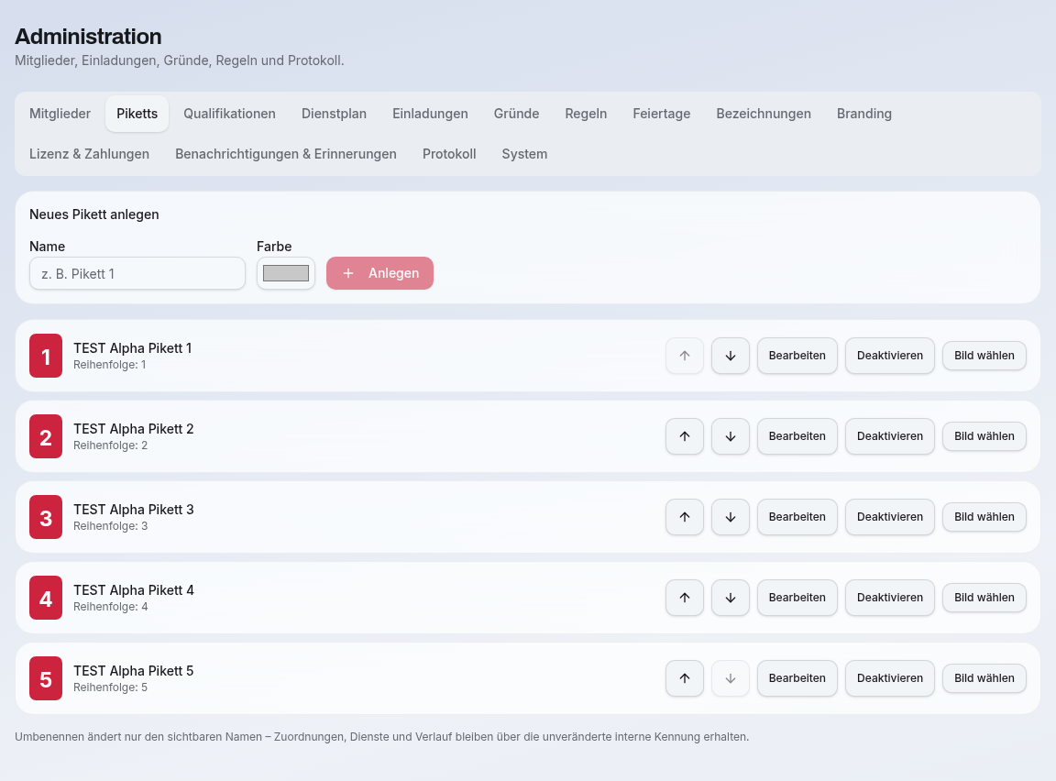Open the Farbe color picker swatch

pos(286,273)
